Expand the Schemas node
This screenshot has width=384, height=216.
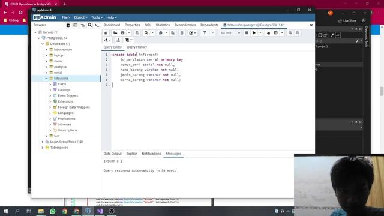tap(50, 124)
